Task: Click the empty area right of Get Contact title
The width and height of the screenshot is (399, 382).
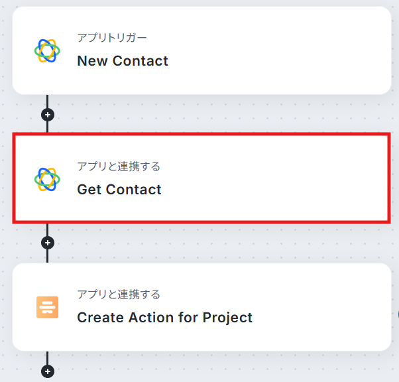Action: [x=278, y=190]
